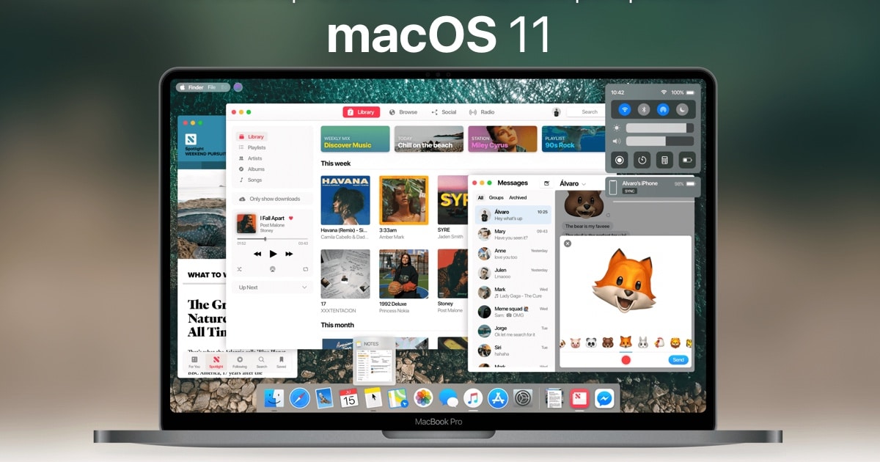Open the account avatar in the Music toolbar
The height and width of the screenshot is (462, 880).
point(557,112)
